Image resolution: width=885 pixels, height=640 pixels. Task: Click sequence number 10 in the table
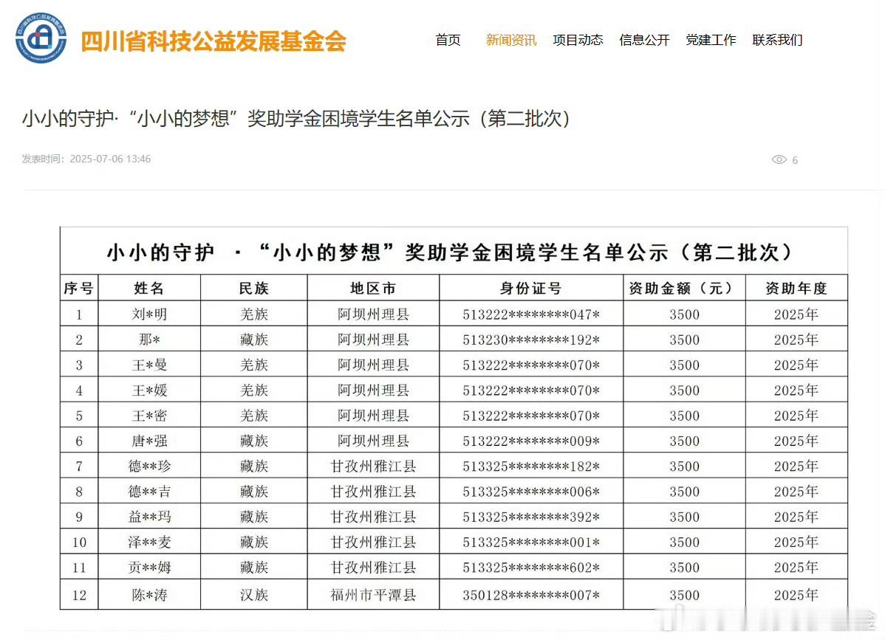79,543
